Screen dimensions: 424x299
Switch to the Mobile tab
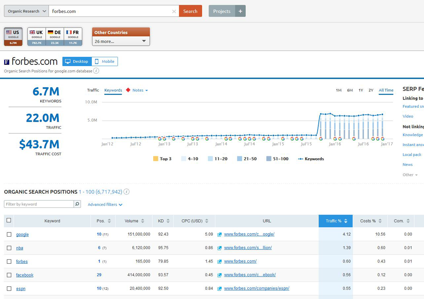pyautogui.click(x=105, y=61)
